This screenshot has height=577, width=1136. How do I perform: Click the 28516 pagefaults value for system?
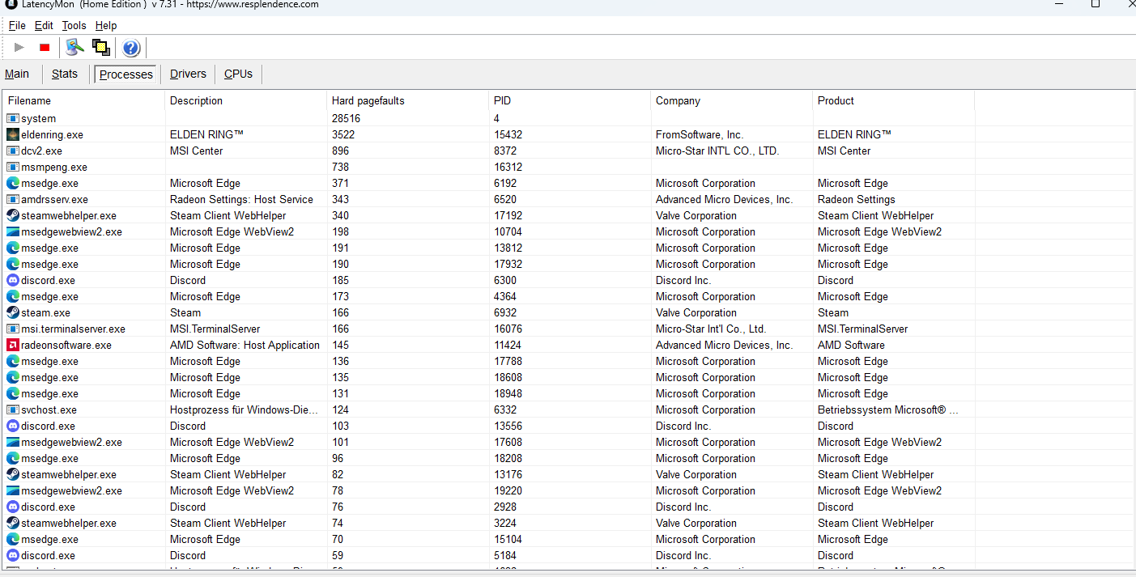click(346, 118)
